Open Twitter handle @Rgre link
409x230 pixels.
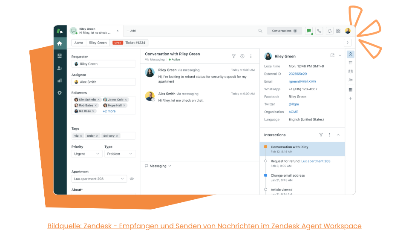coord(294,104)
